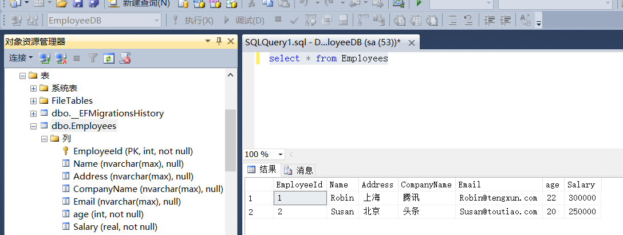Click the open file folder icon
The width and height of the screenshot is (623, 235).
[x=62, y=3]
